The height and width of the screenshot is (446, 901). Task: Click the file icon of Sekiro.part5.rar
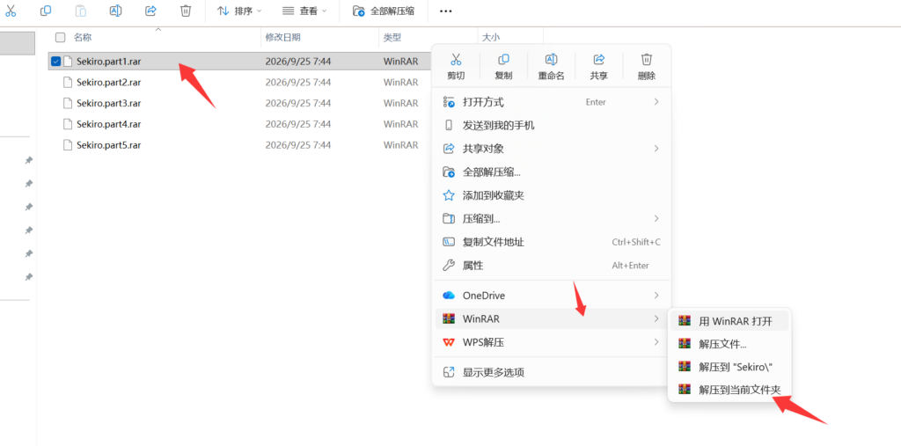click(68, 145)
